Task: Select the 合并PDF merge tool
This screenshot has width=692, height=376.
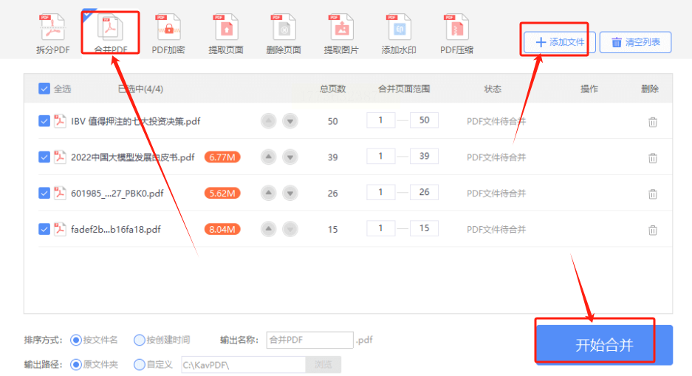Action: (110, 35)
